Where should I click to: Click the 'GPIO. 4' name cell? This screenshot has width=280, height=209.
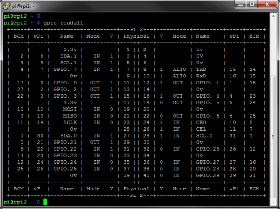click(x=208, y=96)
